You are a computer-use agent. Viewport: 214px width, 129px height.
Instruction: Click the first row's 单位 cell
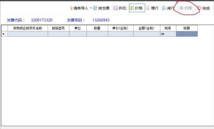78,34
